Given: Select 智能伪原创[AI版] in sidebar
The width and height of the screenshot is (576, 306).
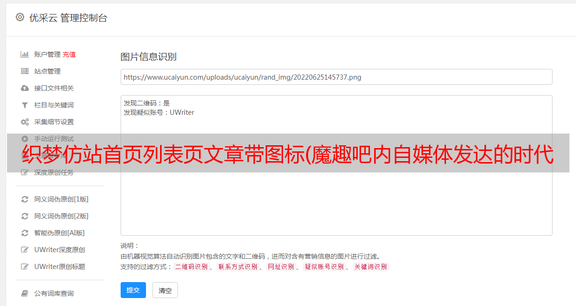Looking at the screenshot, I should (x=60, y=233).
